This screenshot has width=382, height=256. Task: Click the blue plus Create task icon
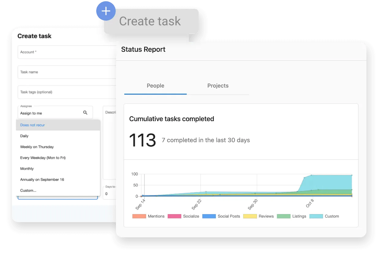point(106,11)
